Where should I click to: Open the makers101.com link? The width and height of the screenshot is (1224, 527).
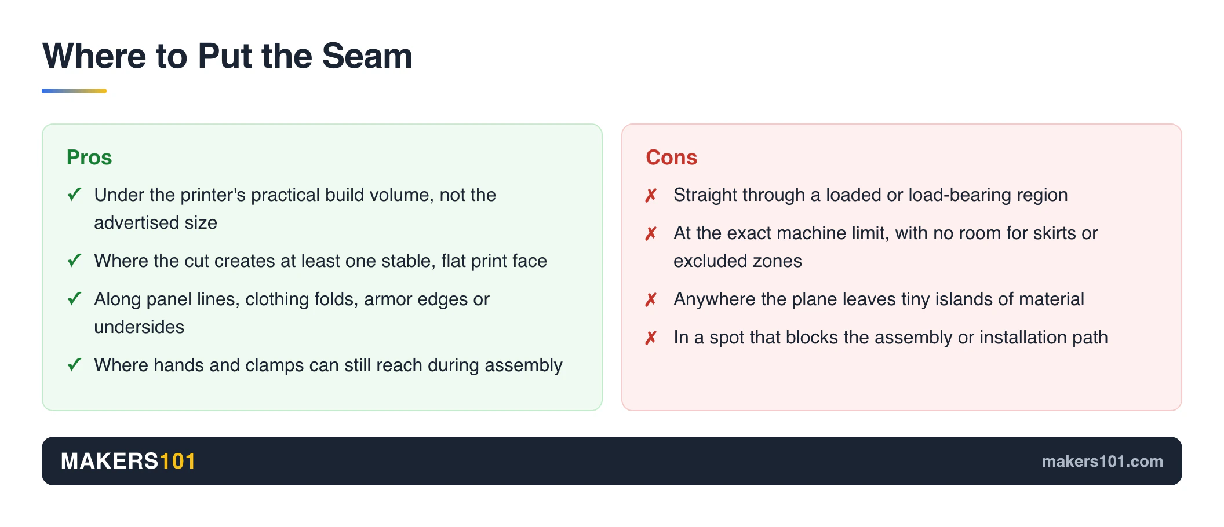coord(1102,462)
